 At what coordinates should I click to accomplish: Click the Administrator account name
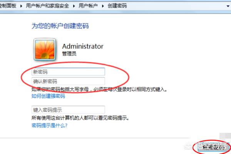[x=83, y=47]
